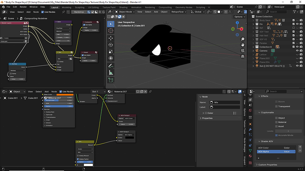Open the Texture properties tab icon
The width and height of the screenshot is (305, 171).
[250, 163]
